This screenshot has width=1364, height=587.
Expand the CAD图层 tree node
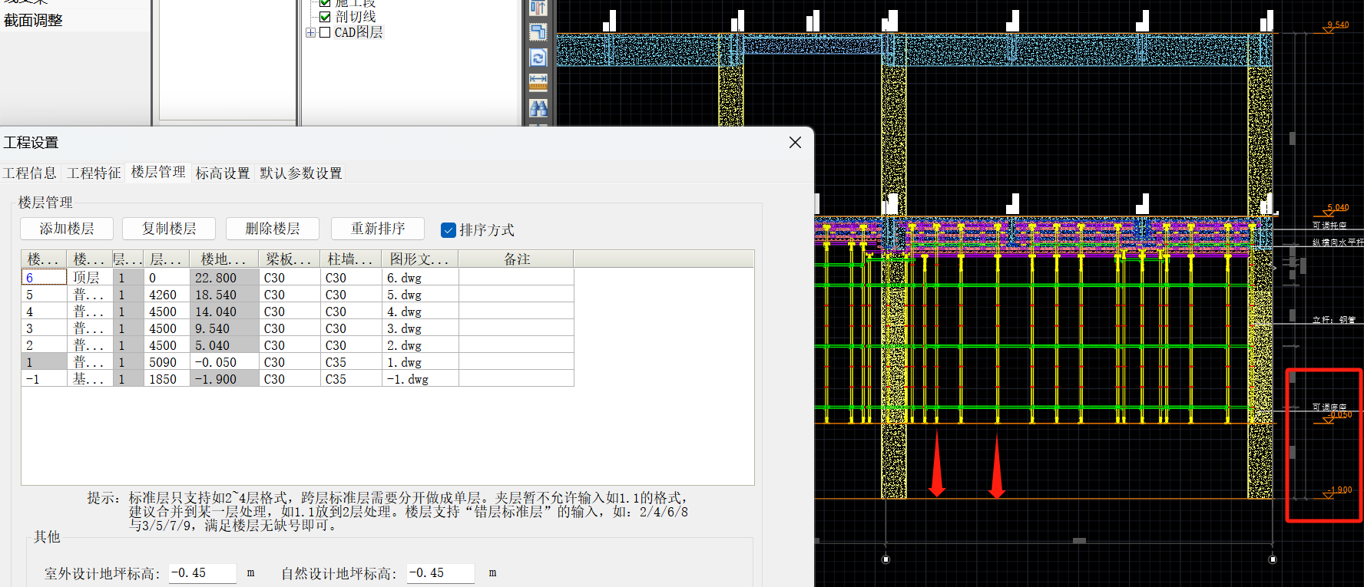pyautogui.click(x=310, y=32)
